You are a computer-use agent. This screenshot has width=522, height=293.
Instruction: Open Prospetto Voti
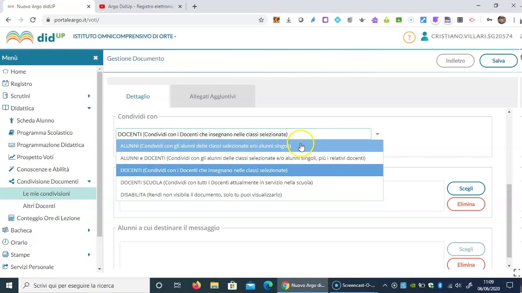point(35,157)
